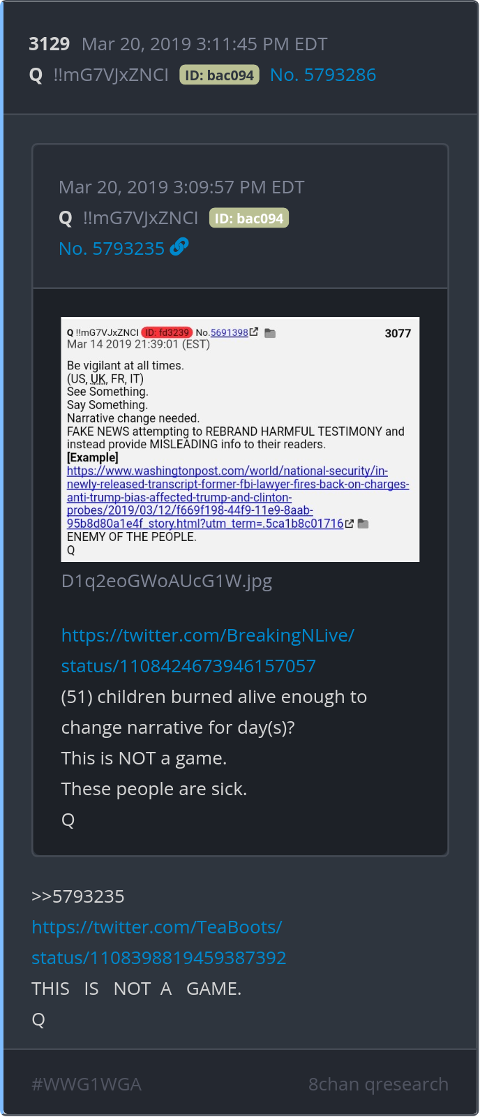Click the D1q2eoGWoAUcG1W.jpg filename
Screen dimensions: 480x1117
click(x=167, y=581)
